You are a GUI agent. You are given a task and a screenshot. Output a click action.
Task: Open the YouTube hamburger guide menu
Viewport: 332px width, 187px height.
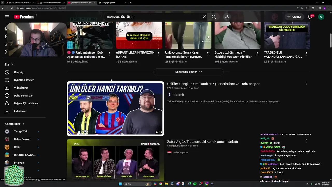(x=7, y=17)
